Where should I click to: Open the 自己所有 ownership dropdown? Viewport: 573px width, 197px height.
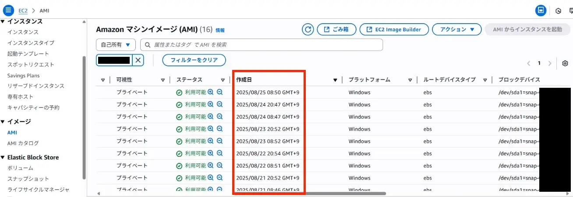pos(116,45)
